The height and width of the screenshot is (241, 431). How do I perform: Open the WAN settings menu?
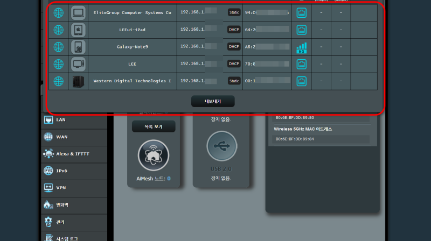point(74,137)
